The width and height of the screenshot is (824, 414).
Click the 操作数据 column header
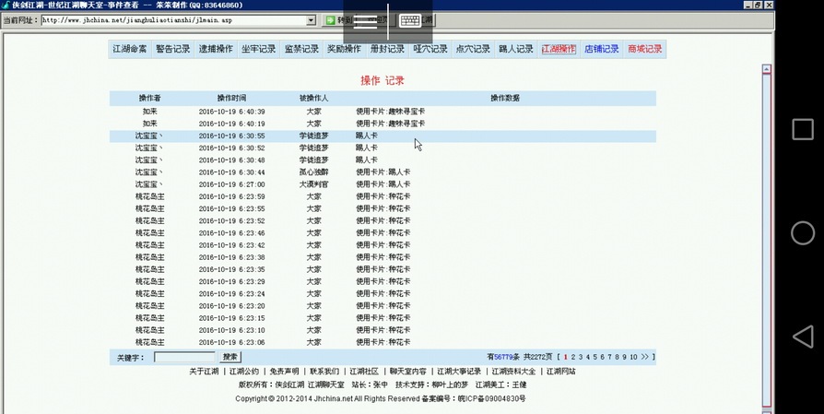coord(505,98)
